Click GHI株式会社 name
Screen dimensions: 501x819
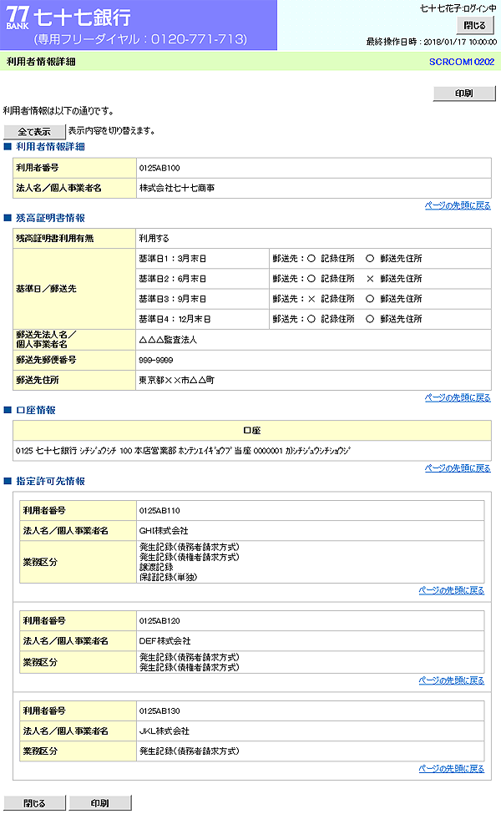click(164, 531)
